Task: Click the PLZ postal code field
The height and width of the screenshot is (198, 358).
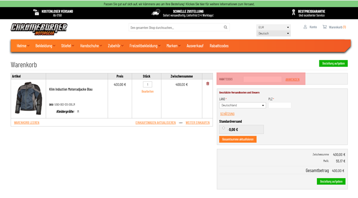Action: click(x=280, y=105)
